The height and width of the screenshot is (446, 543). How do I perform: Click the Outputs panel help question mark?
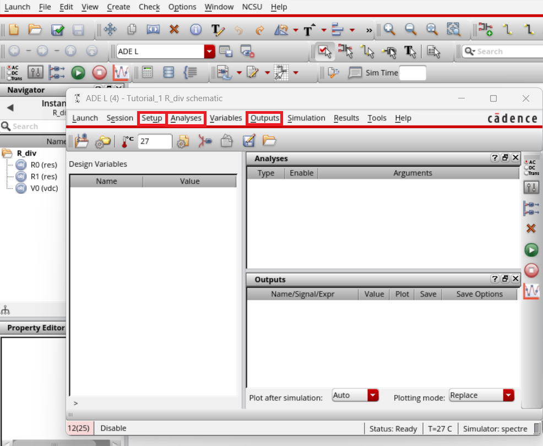click(x=495, y=279)
